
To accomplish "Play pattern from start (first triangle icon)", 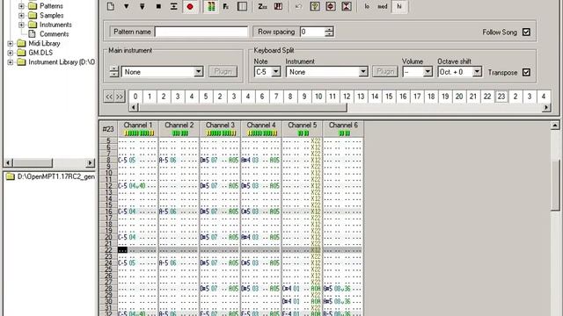I will tap(127, 6).
